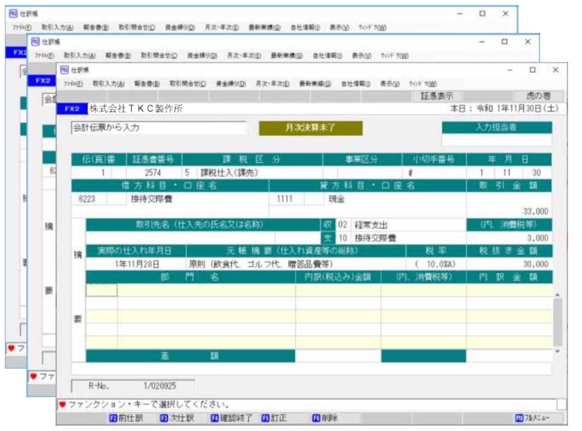Image resolution: width=582 pixels, height=431 pixels.
Task: Click the 証憑表示 toolbar button
Action: (437, 96)
